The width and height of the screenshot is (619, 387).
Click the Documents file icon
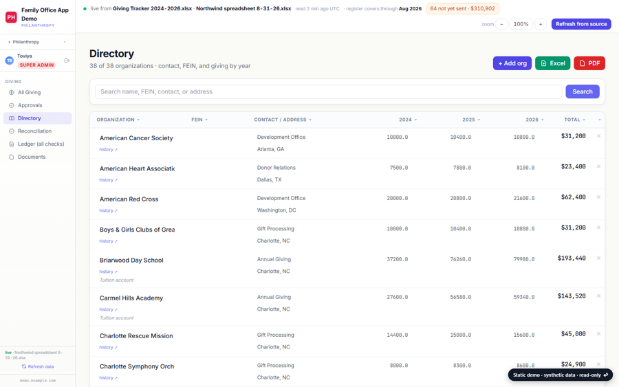[12, 157]
